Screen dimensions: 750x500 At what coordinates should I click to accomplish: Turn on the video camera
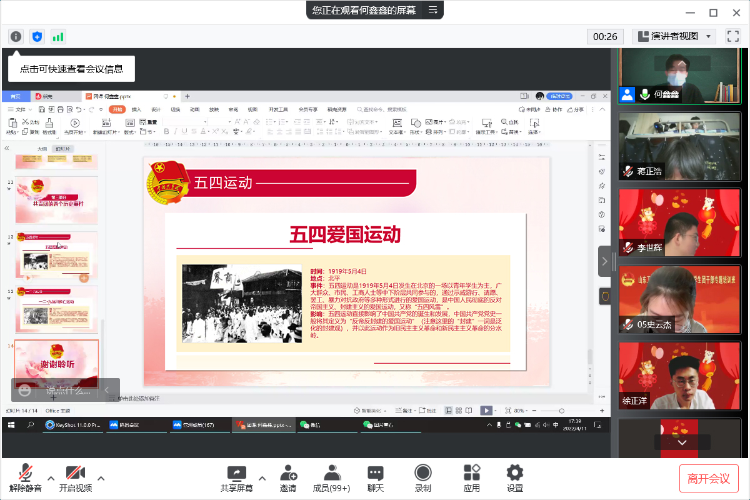[75, 478]
